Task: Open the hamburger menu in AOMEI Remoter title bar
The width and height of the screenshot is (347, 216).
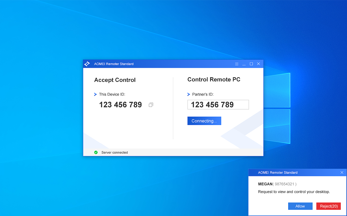Action: (x=237, y=64)
